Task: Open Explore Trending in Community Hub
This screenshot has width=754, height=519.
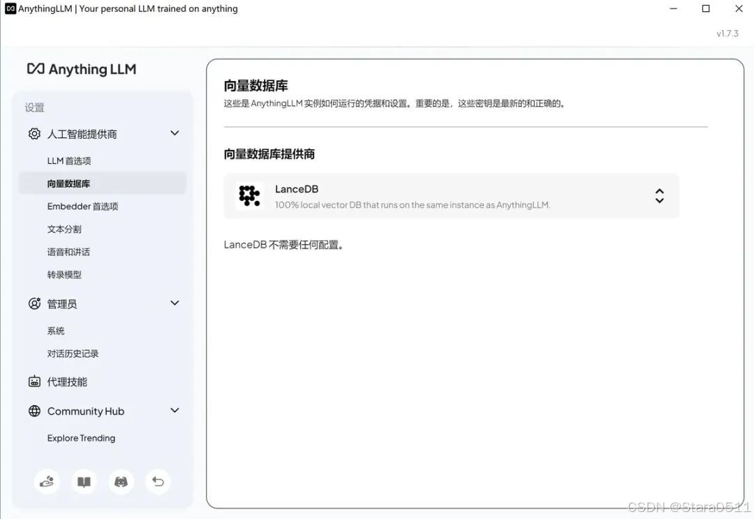Action: (81, 438)
